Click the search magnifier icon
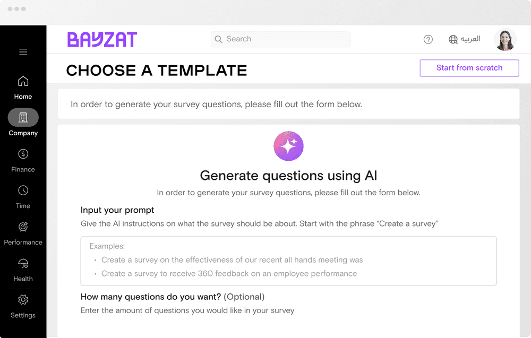Screen dimensions: 531x338 point(218,39)
